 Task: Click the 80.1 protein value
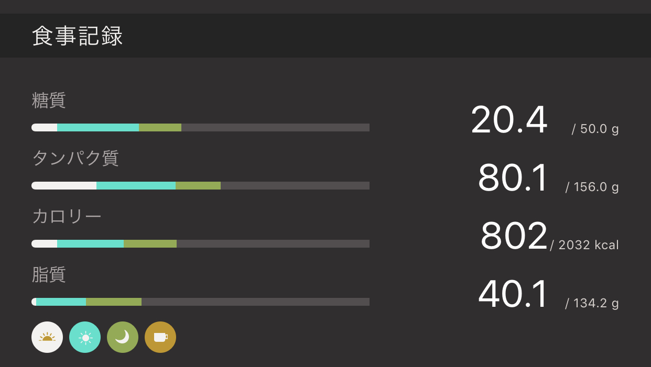[x=513, y=179]
